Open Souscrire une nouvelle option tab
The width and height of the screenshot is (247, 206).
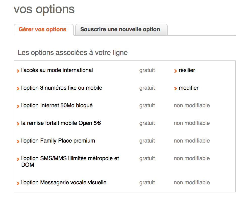pyautogui.click(x=120, y=29)
